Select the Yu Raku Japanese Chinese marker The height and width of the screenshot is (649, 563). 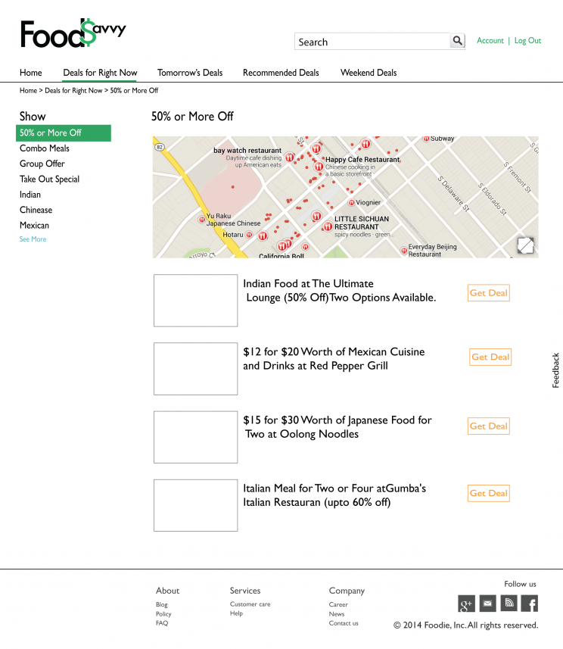[202, 220]
